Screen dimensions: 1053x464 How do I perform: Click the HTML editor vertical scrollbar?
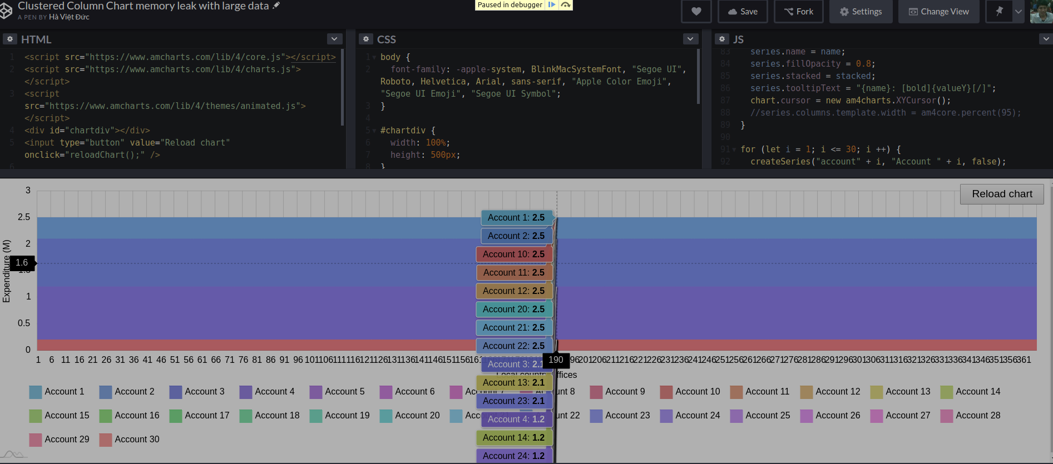click(x=342, y=87)
